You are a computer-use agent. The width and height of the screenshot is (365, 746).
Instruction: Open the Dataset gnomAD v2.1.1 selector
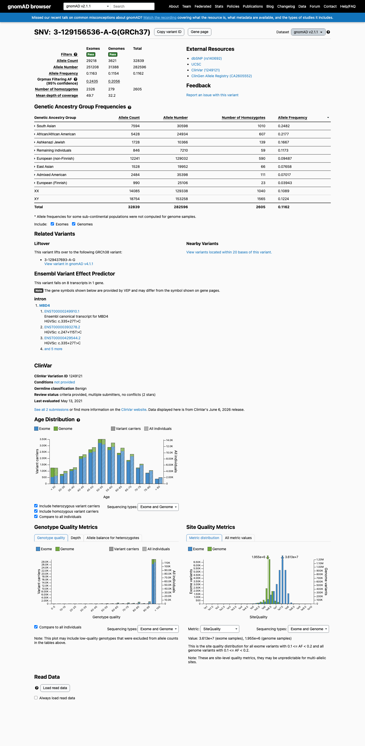(308, 32)
